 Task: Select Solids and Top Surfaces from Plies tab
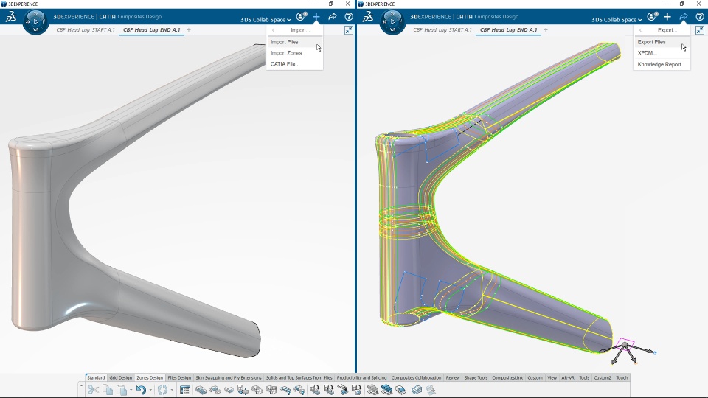click(x=299, y=377)
